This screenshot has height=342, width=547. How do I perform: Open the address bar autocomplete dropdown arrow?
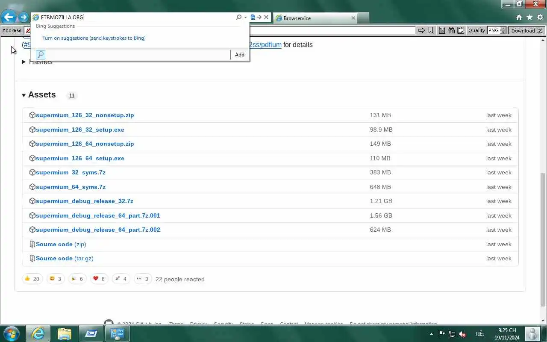click(245, 18)
